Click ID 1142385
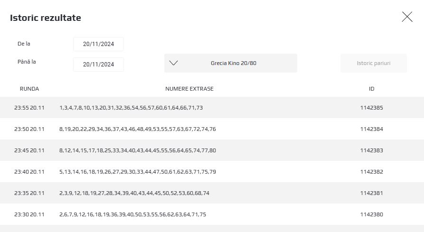This screenshot has height=232, width=424. 372,108
